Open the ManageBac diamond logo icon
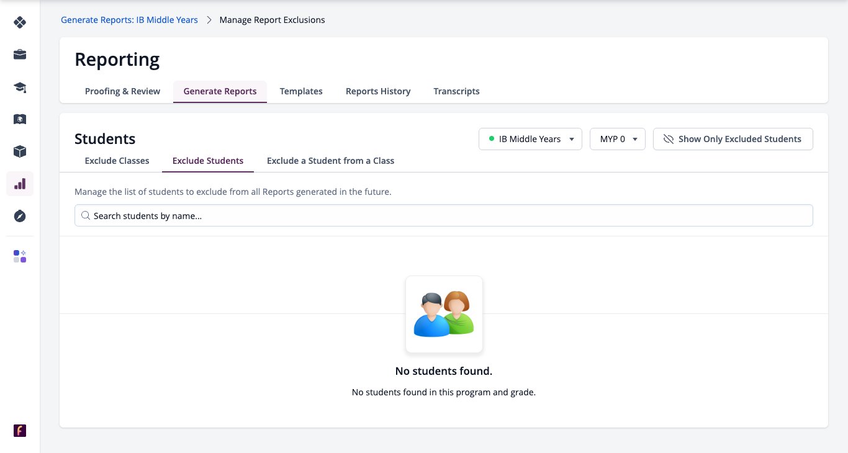 click(20, 22)
